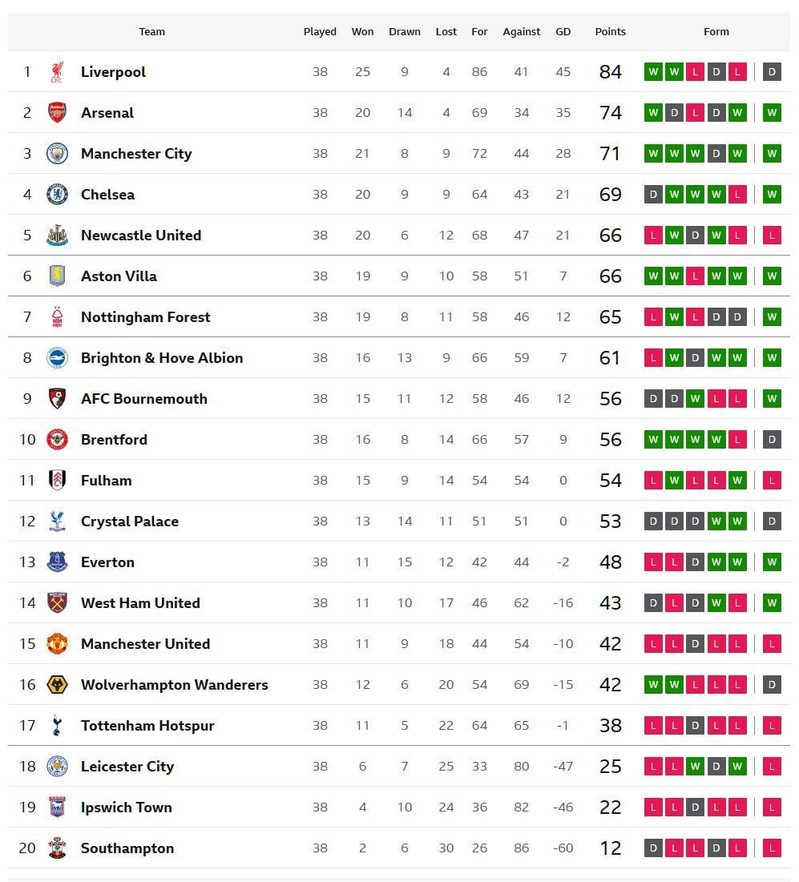This screenshot has width=799, height=882.
Task: Click the GD column header
Action: point(563,31)
